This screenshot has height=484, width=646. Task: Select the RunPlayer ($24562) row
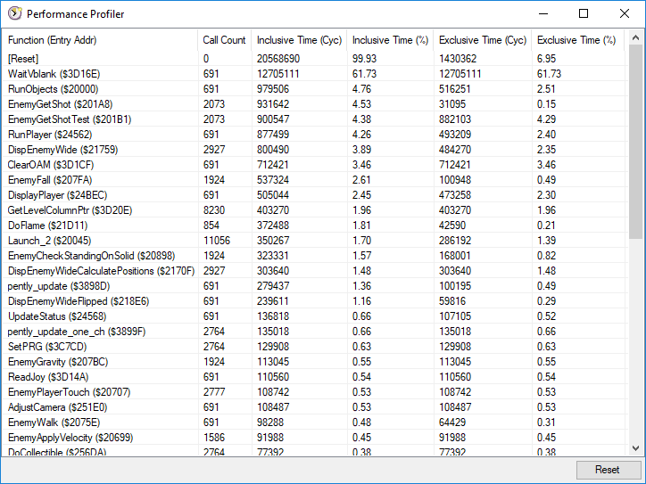[315, 135]
